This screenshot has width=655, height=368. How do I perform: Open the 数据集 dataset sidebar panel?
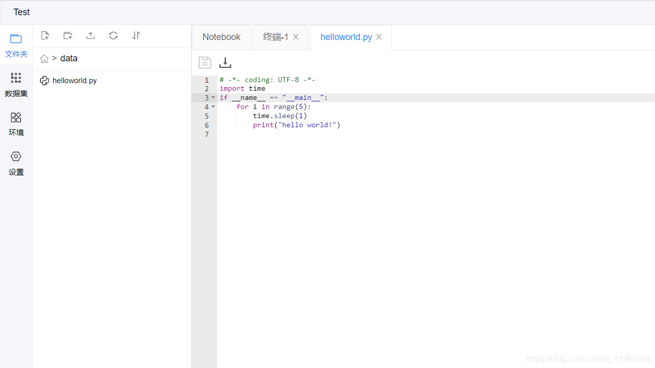(x=16, y=85)
